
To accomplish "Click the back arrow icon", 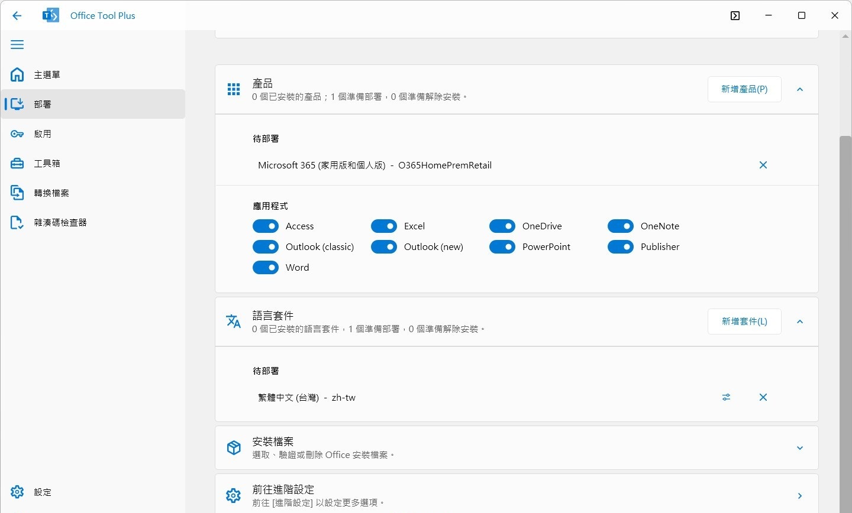I will (17, 16).
